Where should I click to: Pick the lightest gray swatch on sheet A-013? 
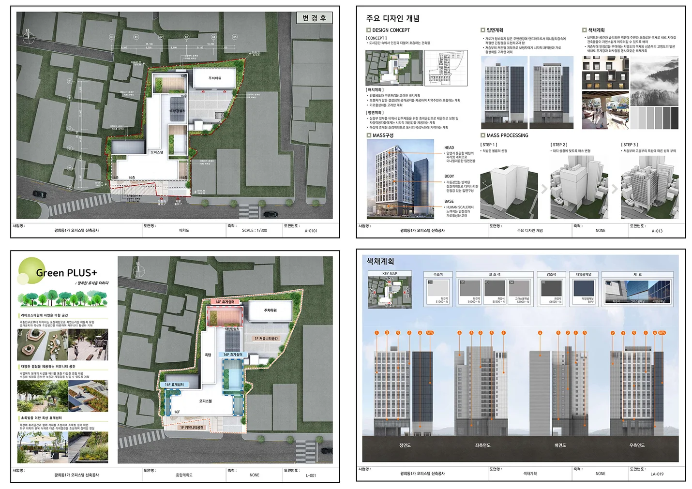tap(635, 118)
